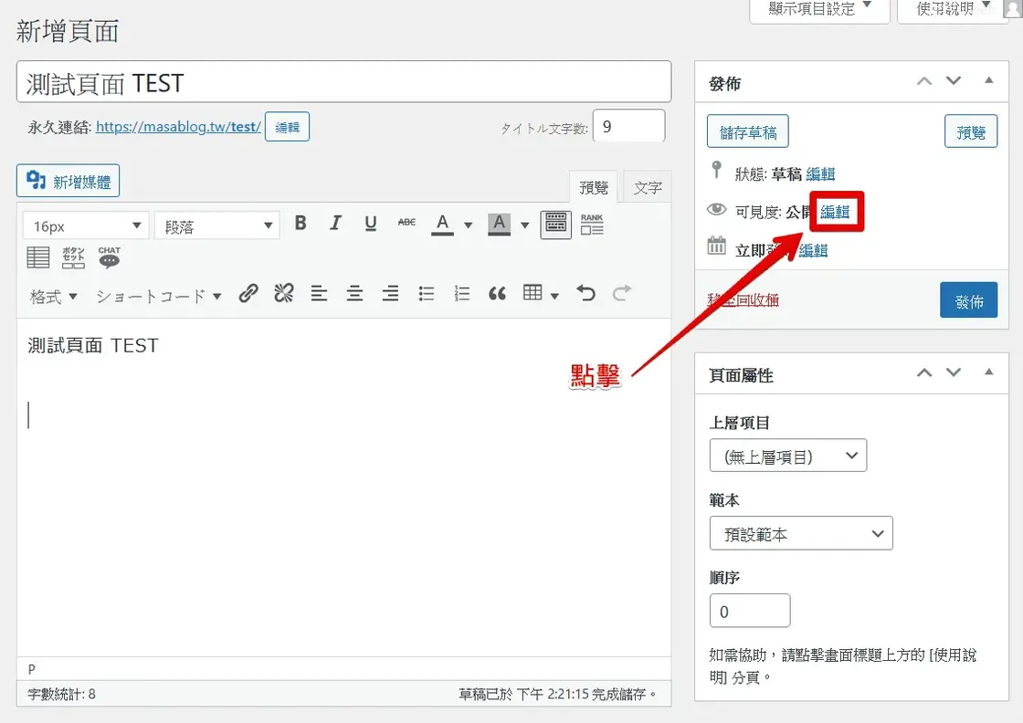Move 發佈 panel down
The width and height of the screenshot is (1023, 723).
click(x=954, y=81)
